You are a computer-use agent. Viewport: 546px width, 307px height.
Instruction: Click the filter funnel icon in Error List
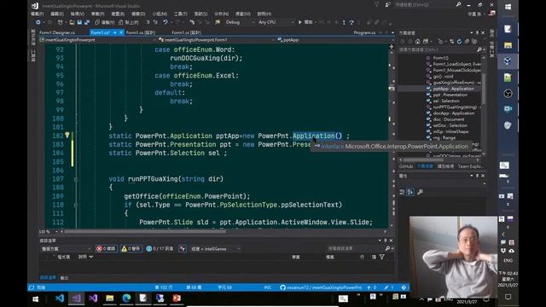[x=382, y=257]
